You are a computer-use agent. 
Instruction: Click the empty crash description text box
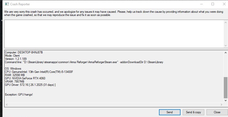point(114,34)
